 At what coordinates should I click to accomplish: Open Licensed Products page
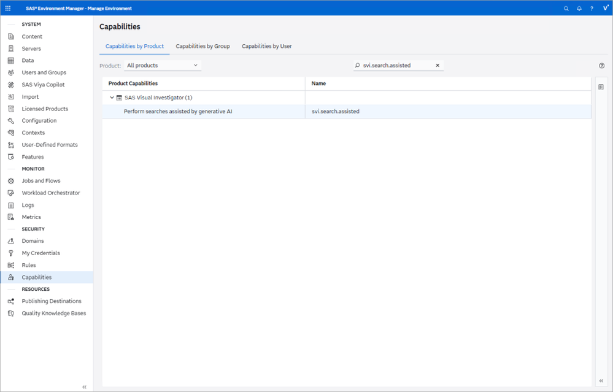pyautogui.click(x=45, y=109)
